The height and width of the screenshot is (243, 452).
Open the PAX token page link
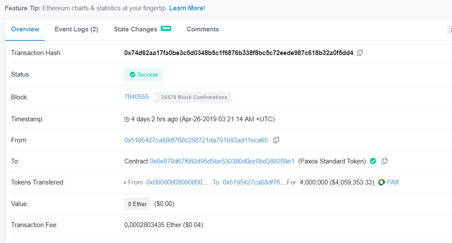393,182
